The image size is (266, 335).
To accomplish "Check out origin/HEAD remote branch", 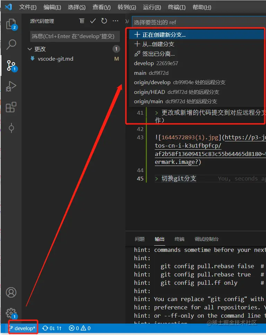I will pos(197,92).
